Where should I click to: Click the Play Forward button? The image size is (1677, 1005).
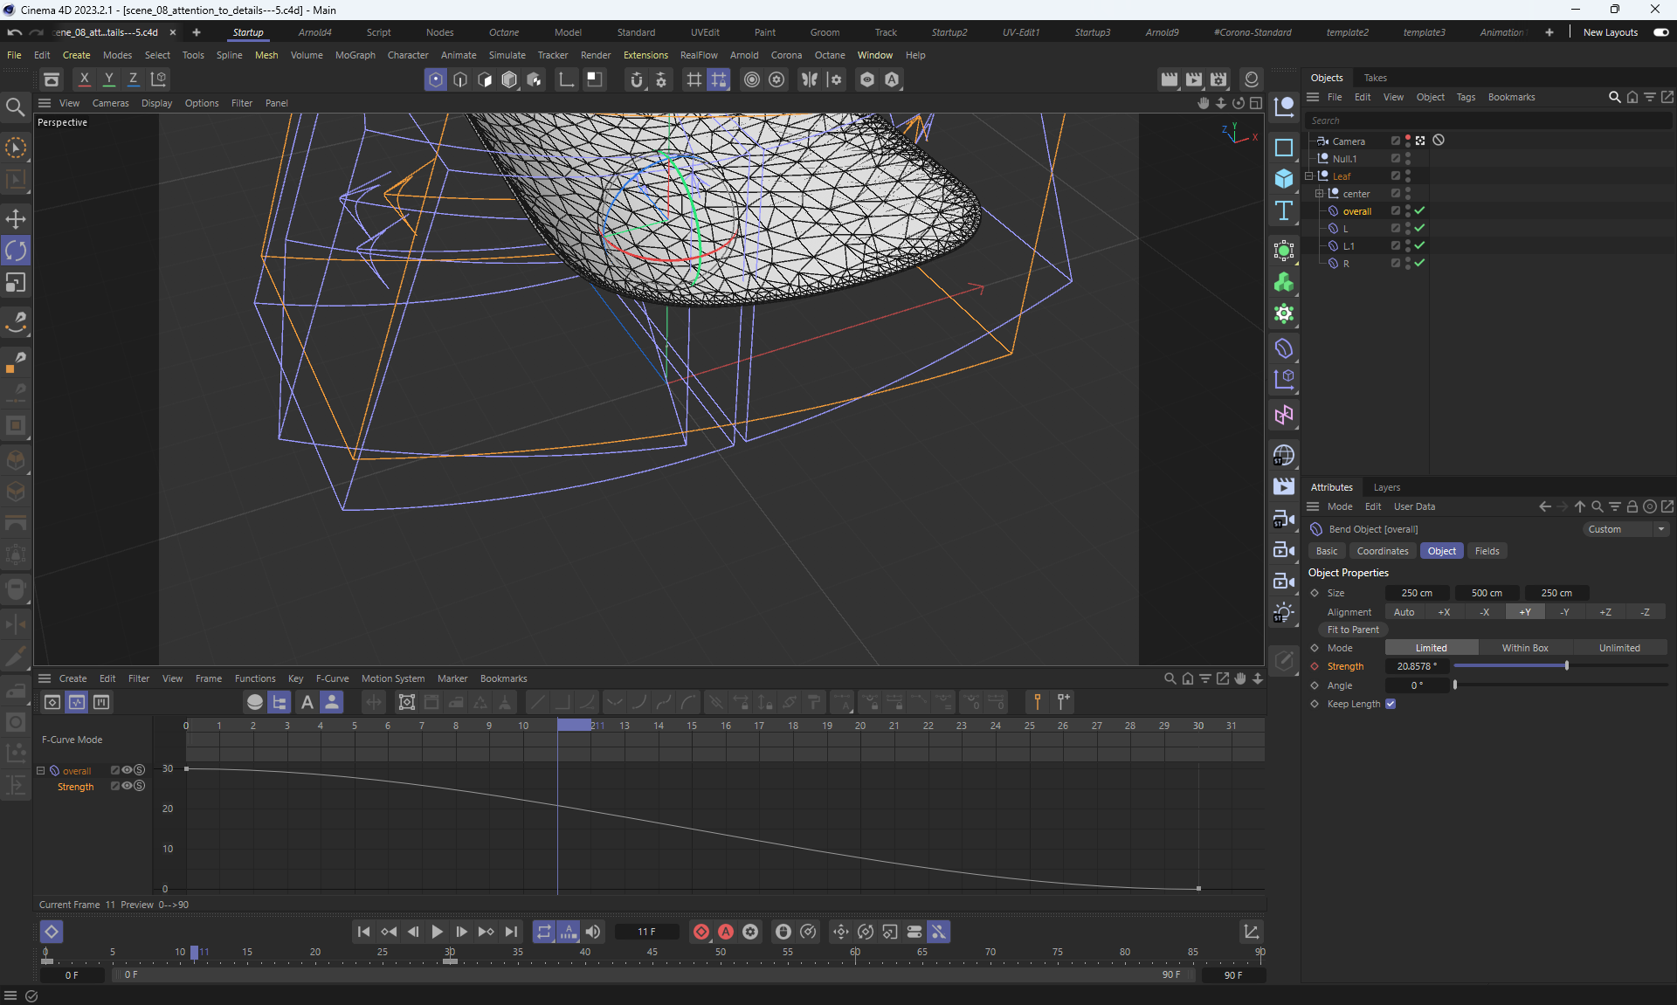tap(438, 932)
